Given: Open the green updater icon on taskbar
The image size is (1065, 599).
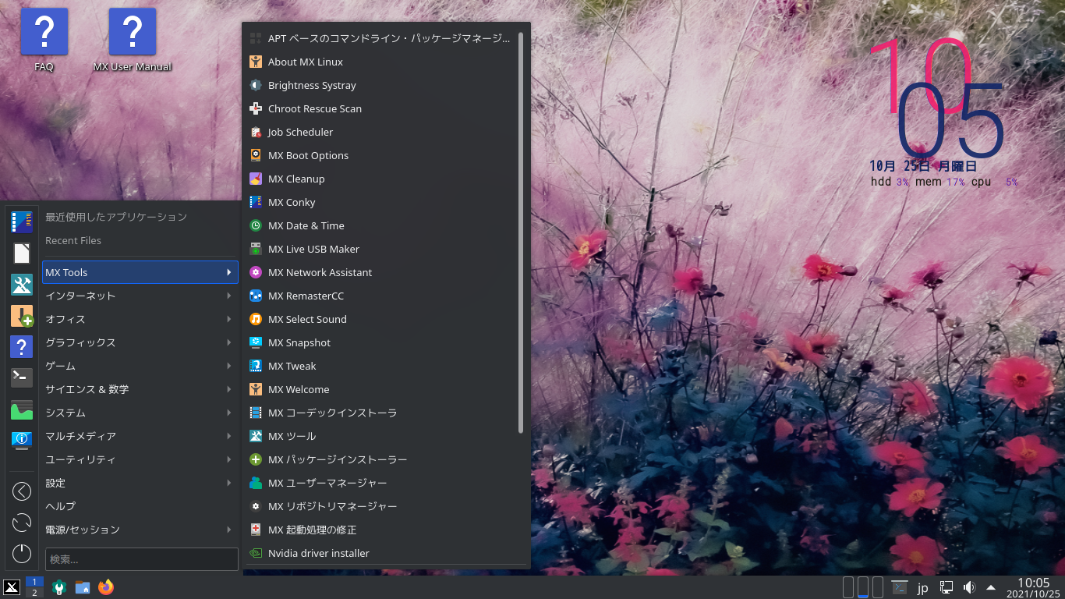Looking at the screenshot, I should click(59, 587).
